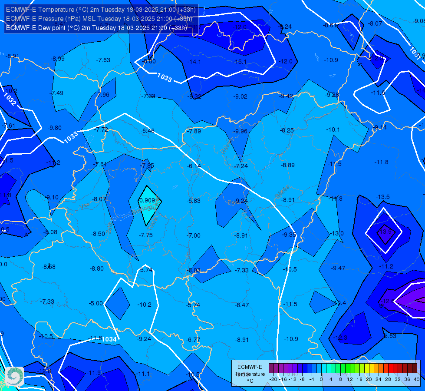
Task: Click the 1032 isobar label
Action: [x=10, y=99]
